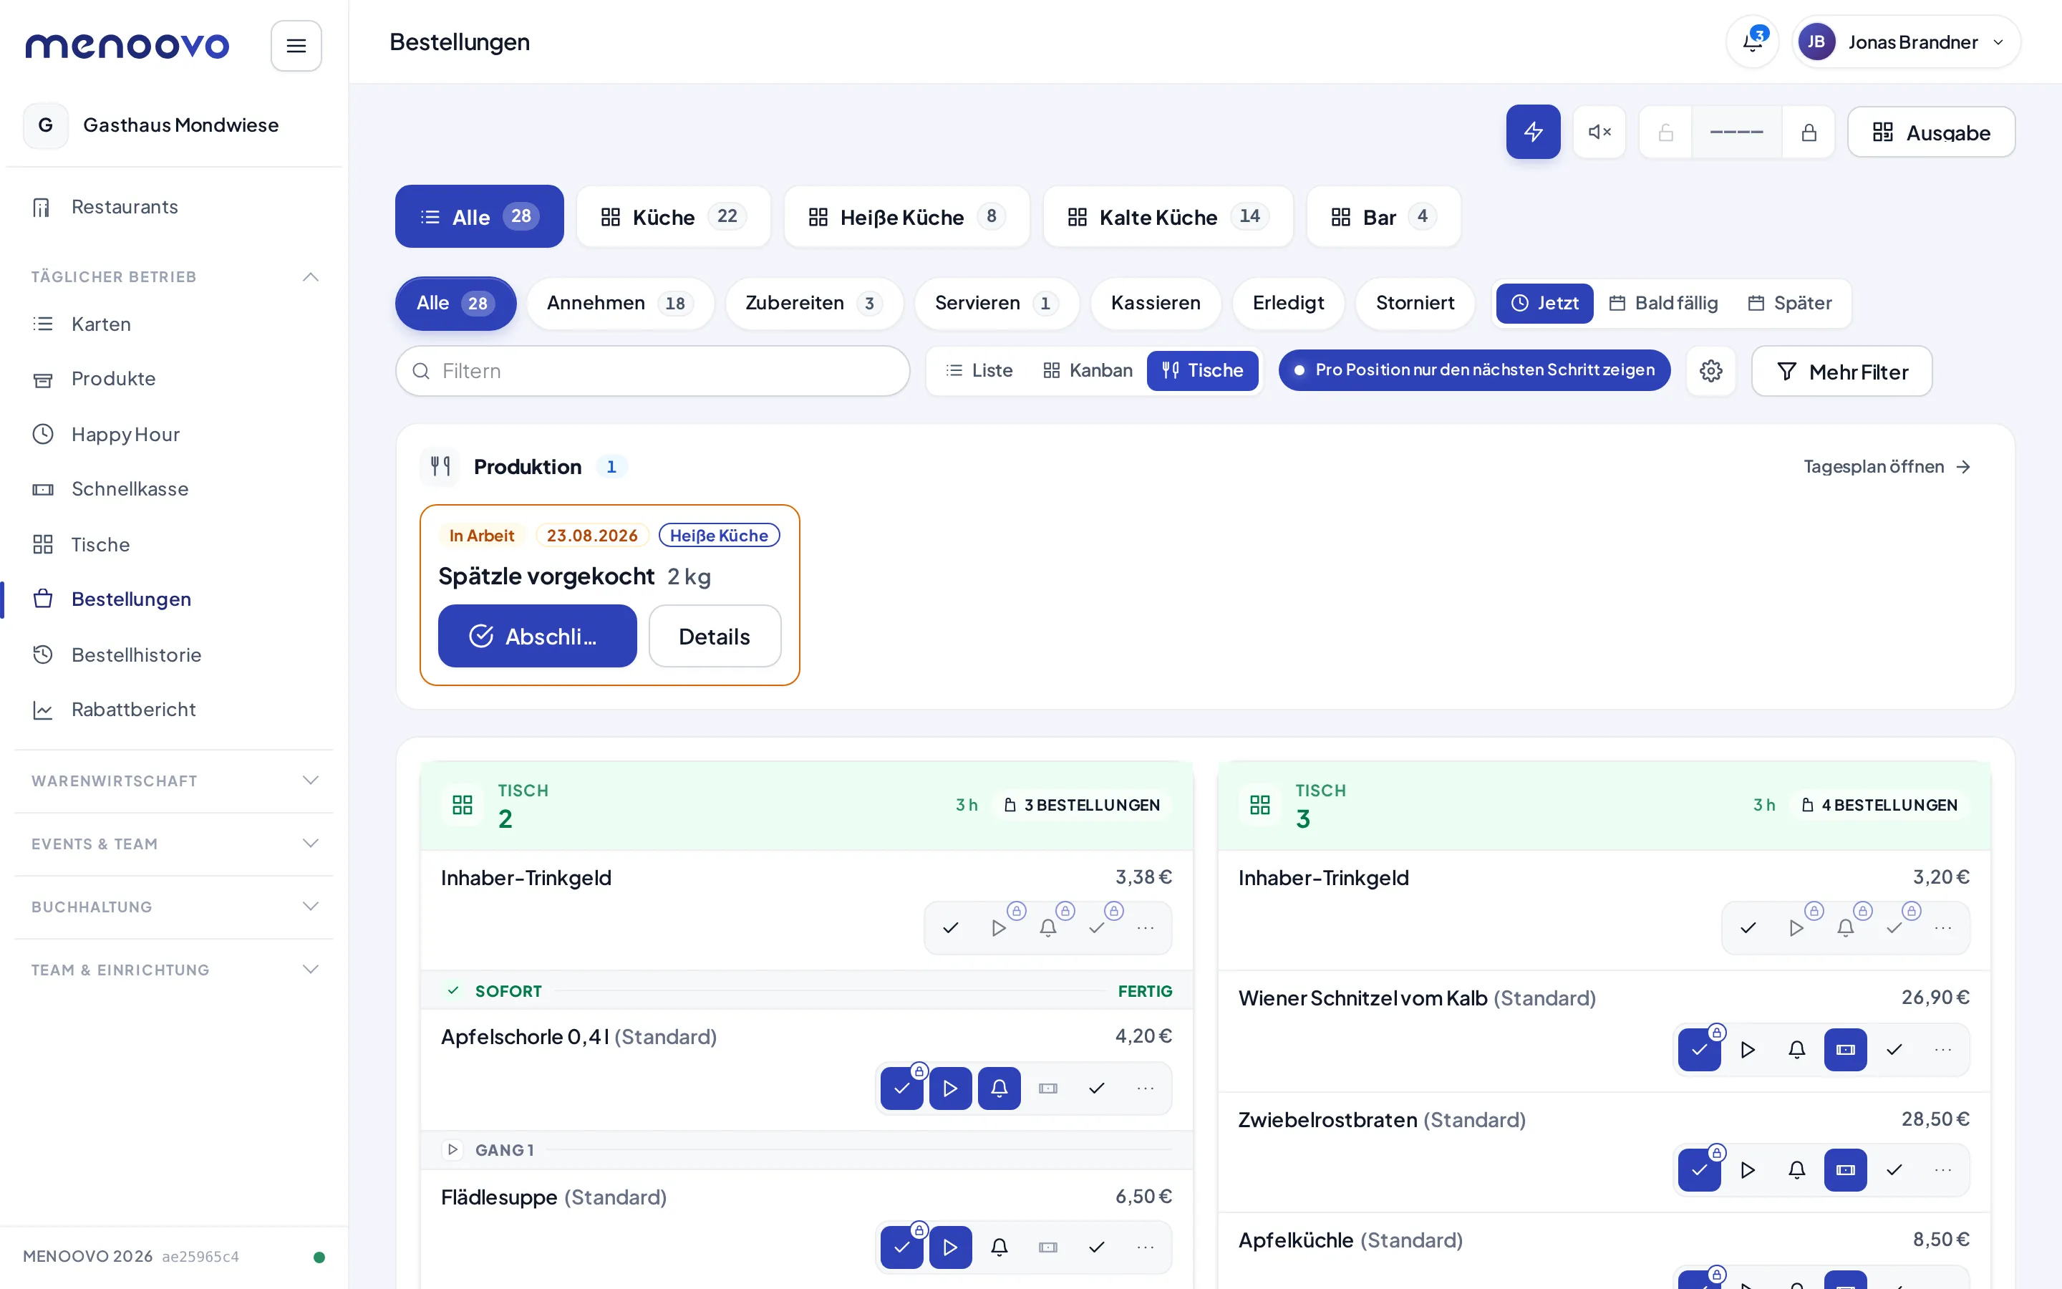Click the closed padlock lock icon
The image size is (2062, 1289).
(1808, 132)
